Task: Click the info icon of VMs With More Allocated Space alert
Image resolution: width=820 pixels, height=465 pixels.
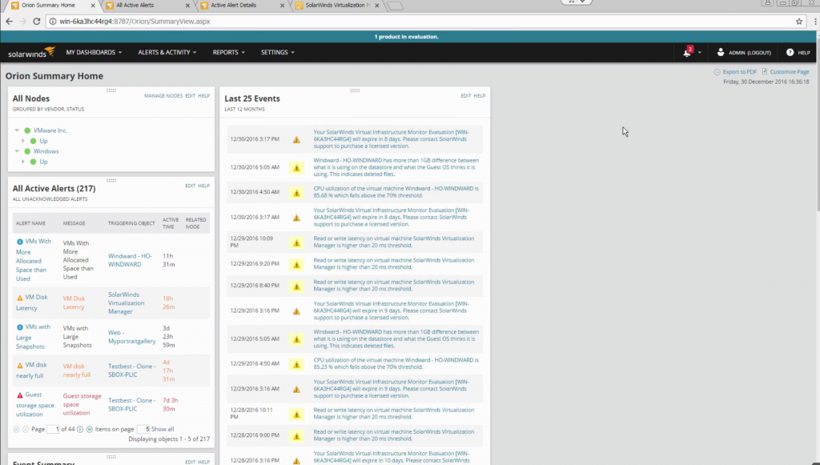Action: 20,242
